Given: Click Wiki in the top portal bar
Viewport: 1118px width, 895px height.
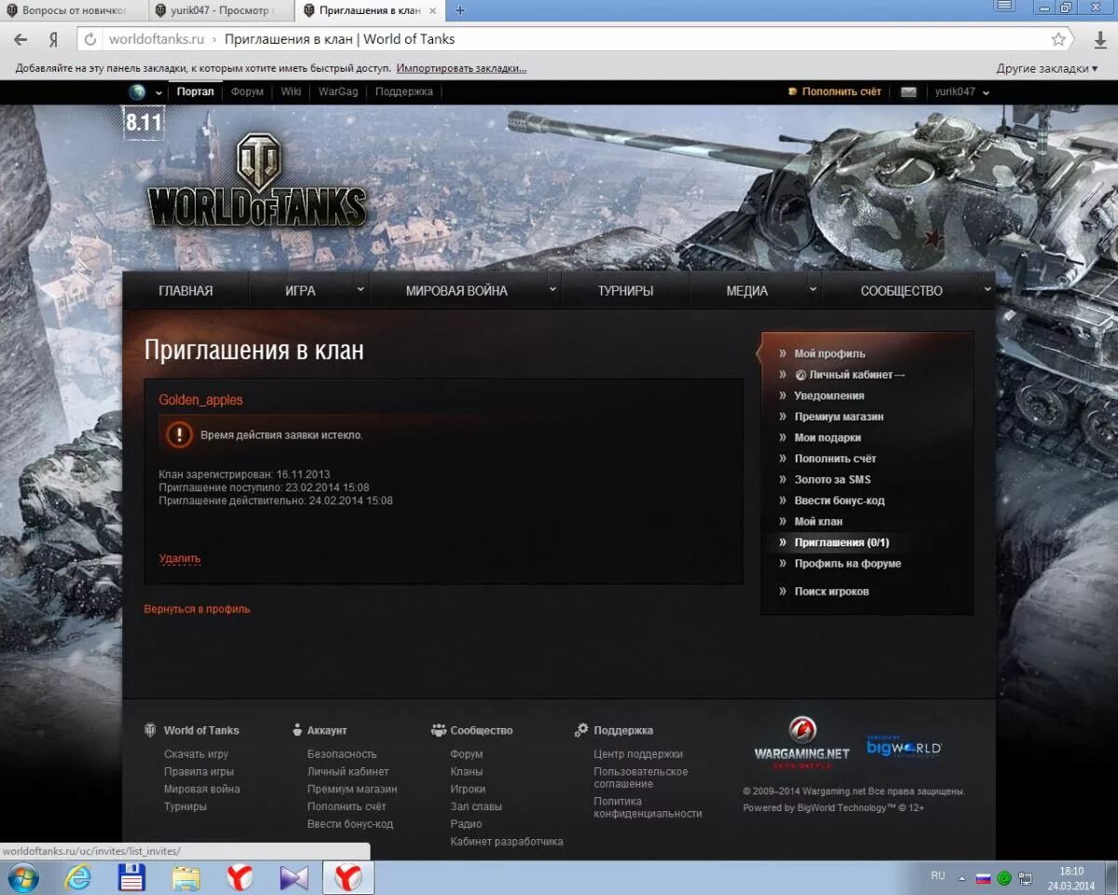Looking at the screenshot, I should [291, 92].
